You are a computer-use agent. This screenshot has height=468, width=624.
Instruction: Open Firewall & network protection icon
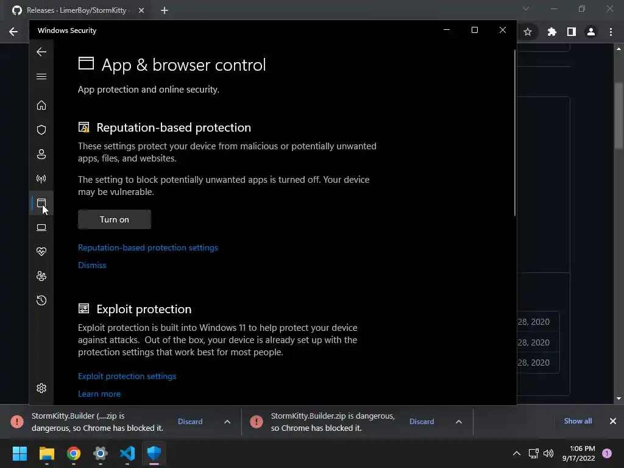[x=41, y=179]
